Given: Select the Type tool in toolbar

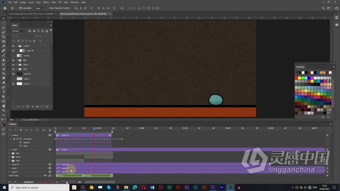Looking at the screenshot, I should (x=3, y=92).
